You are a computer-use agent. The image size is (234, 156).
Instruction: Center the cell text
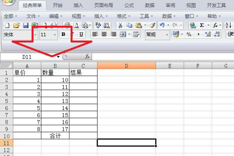[x=104, y=34]
